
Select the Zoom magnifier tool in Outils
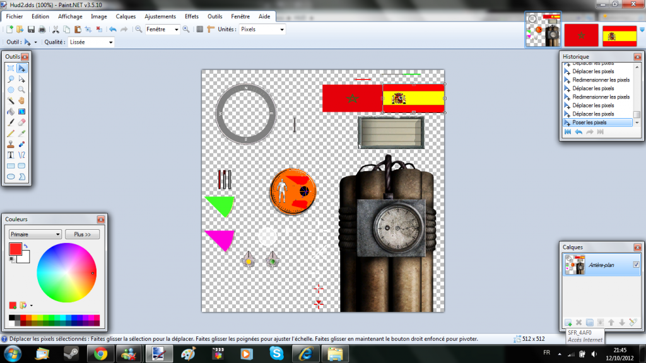tap(22, 90)
